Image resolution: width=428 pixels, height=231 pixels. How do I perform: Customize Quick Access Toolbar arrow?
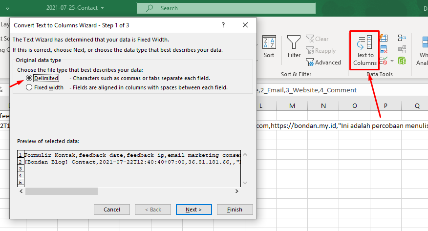[x=8, y=8]
